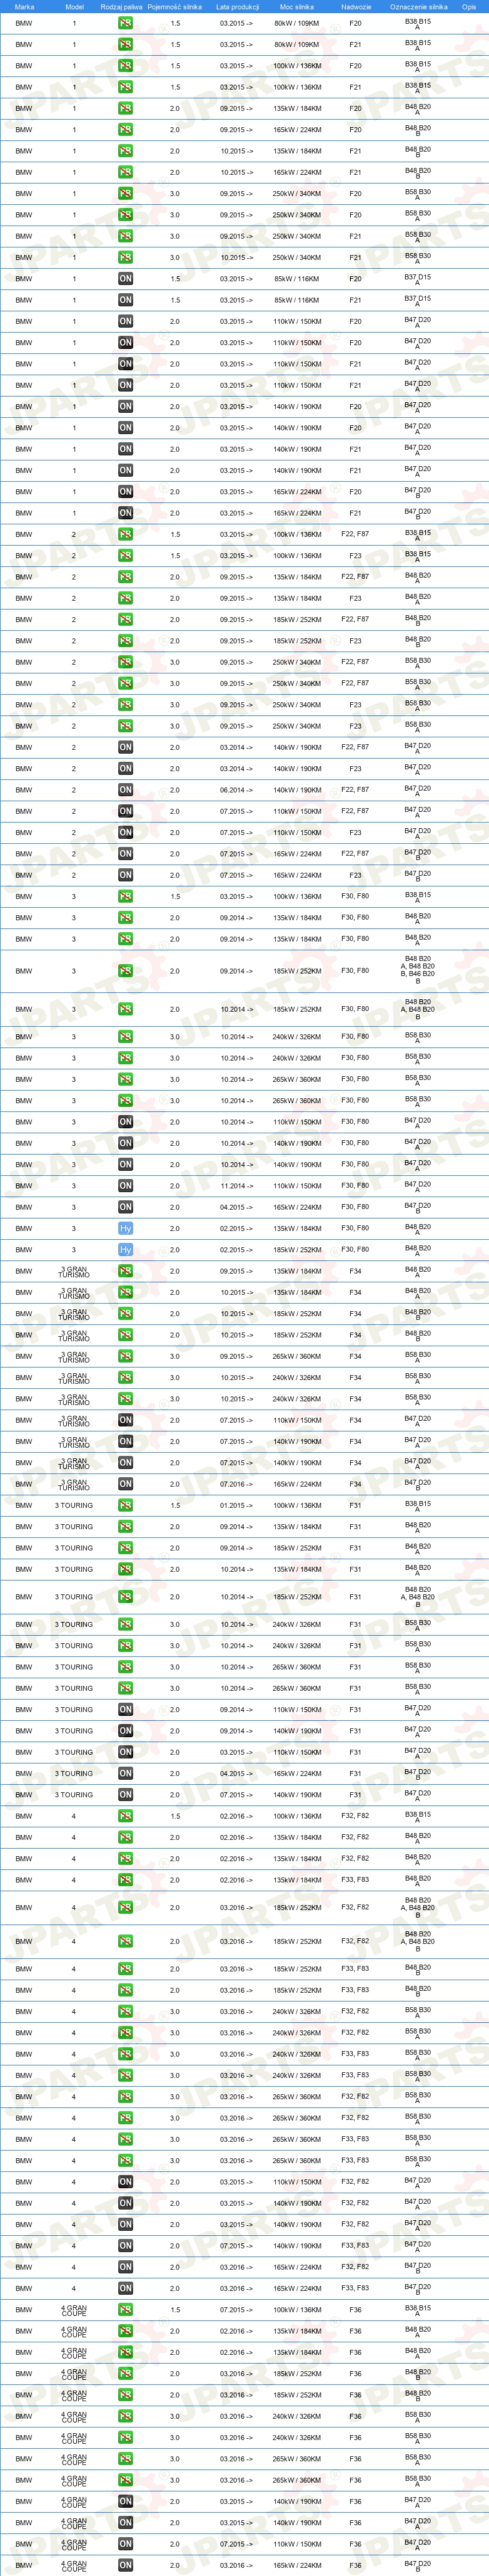Click the Model column header
The image size is (489, 2576).
click(74, 7)
